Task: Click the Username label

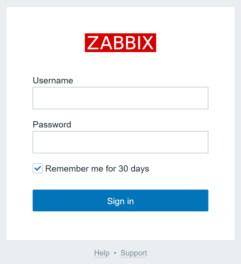Action: point(53,81)
